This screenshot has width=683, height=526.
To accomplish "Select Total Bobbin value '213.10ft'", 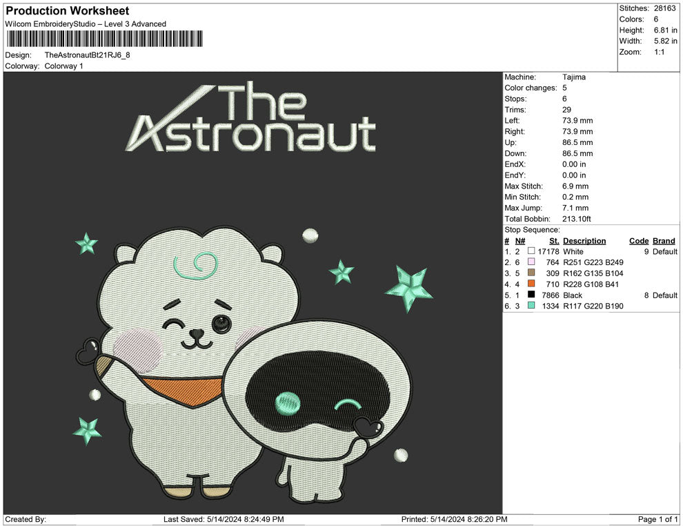I will point(576,219).
